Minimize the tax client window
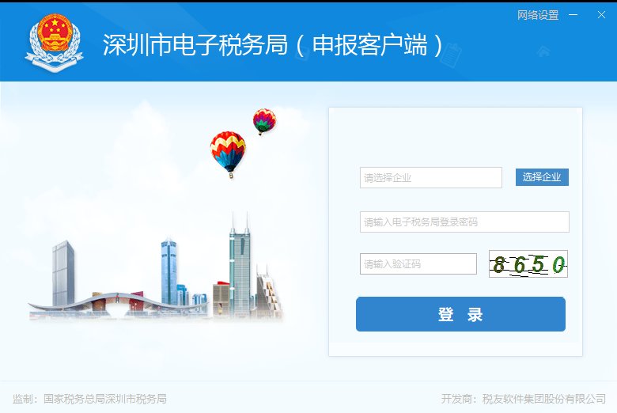The image size is (617, 413). point(573,15)
